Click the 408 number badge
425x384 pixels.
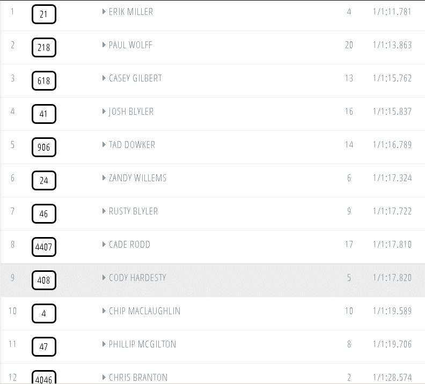pos(44,280)
